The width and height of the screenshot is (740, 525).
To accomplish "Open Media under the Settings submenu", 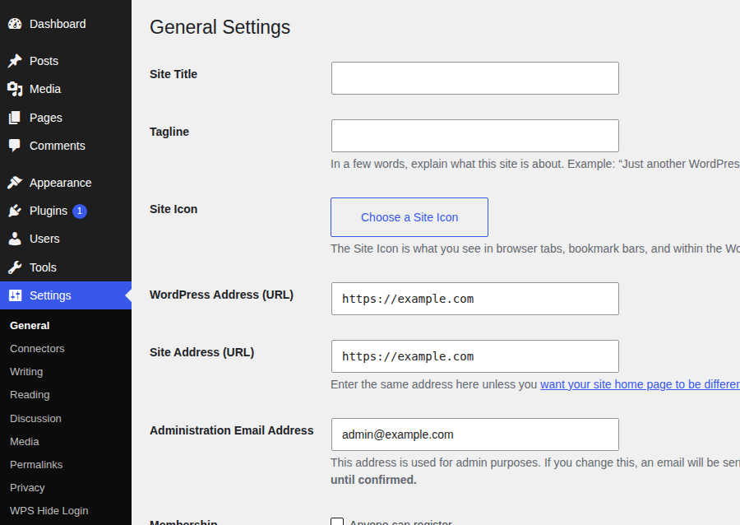I will pos(25,441).
